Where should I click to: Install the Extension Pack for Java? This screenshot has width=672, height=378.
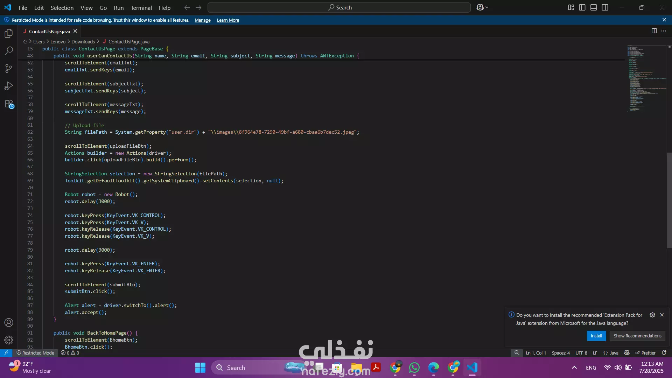pos(596,336)
